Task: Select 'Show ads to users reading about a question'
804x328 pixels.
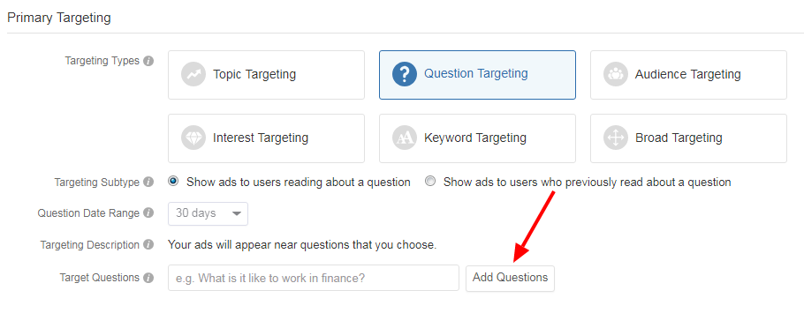Action: coord(174,181)
